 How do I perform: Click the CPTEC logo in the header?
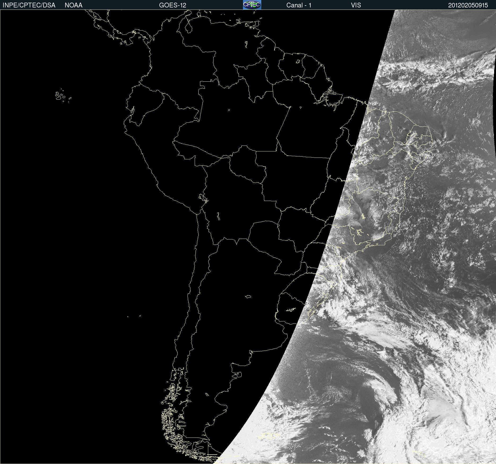pos(252,5)
